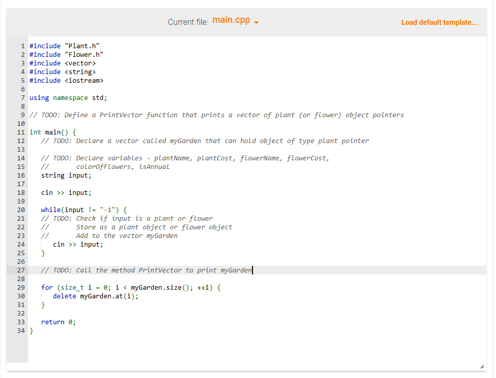Image resolution: width=496 pixels, height=378 pixels.
Task: Select line number 27 in the gutter
Action: 21,270
